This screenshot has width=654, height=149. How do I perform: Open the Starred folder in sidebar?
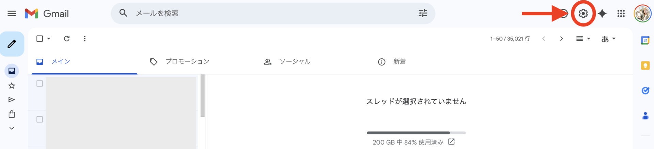tap(12, 86)
